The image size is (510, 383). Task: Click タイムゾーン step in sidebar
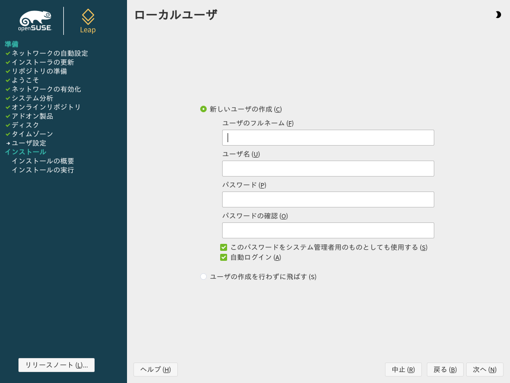pos(32,134)
